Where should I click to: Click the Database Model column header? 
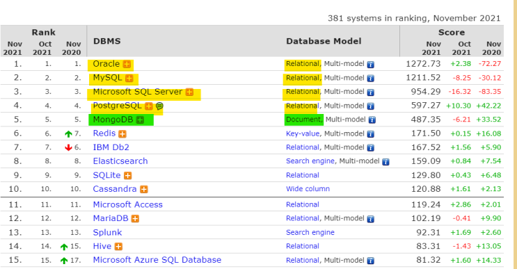324,41
